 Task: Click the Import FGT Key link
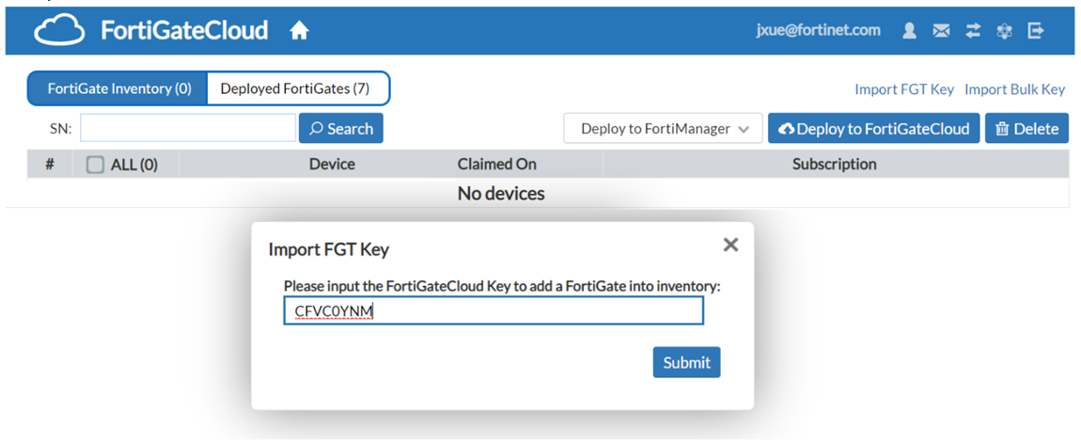click(x=903, y=89)
